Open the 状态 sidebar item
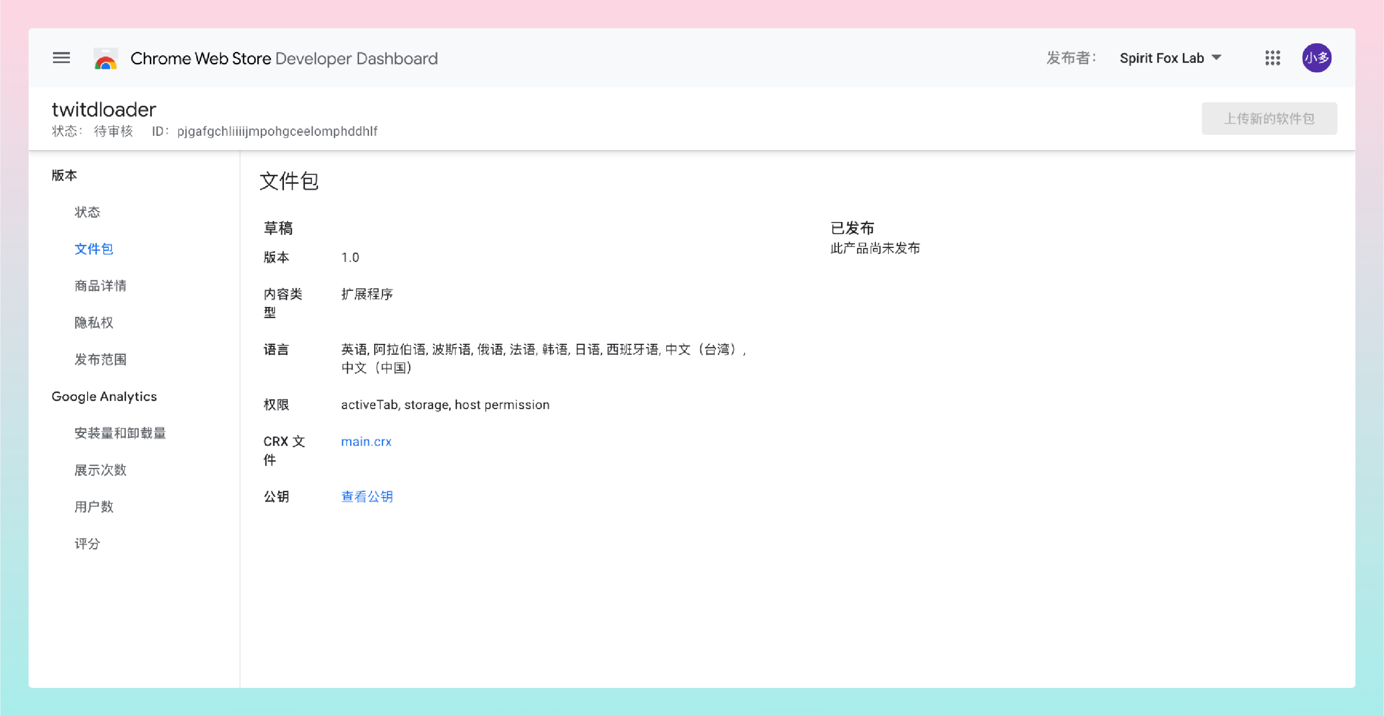The width and height of the screenshot is (1384, 716). [x=87, y=212]
